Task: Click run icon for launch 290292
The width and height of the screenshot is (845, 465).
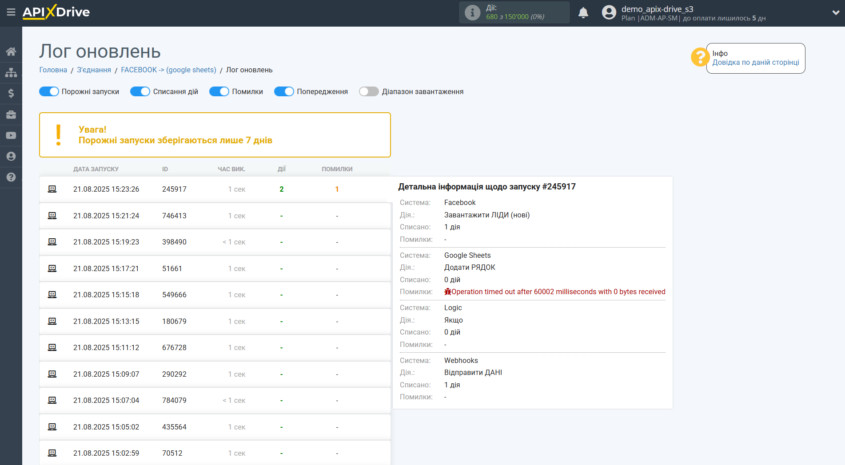Action: (x=52, y=374)
